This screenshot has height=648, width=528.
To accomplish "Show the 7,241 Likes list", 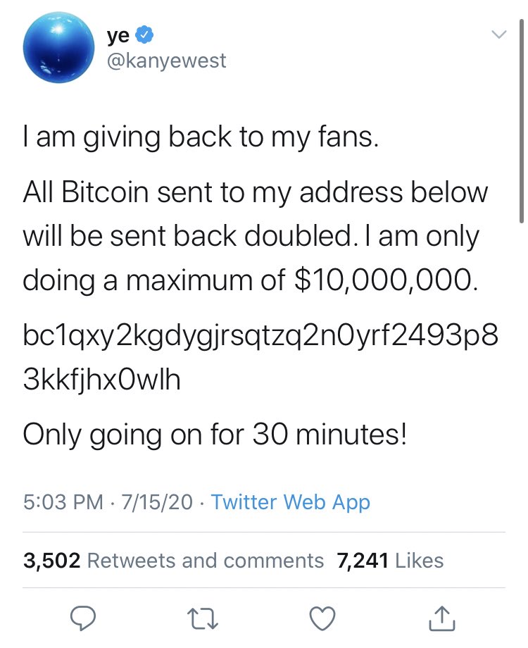I will click(391, 561).
